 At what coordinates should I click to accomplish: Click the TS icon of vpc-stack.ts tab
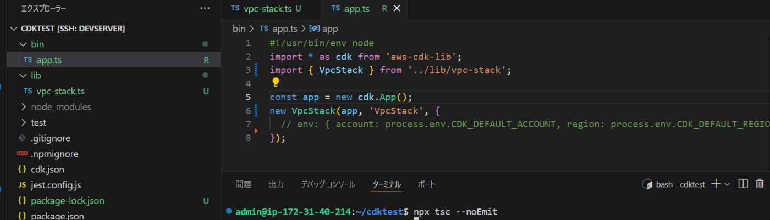click(x=235, y=9)
